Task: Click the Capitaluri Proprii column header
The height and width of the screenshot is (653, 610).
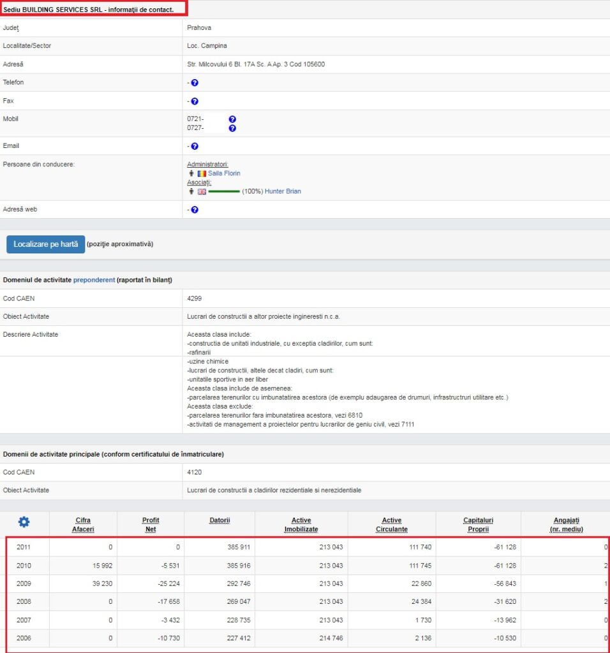Action: pyautogui.click(x=478, y=524)
